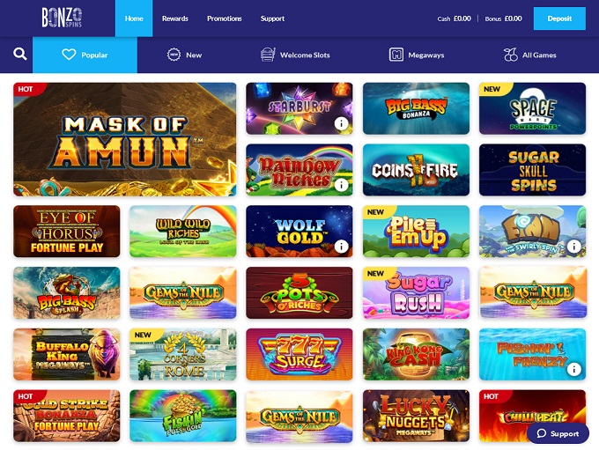This screenshot has width=599, height=450.
Task: Browse the All Games category
Action: tap(530, 55)
